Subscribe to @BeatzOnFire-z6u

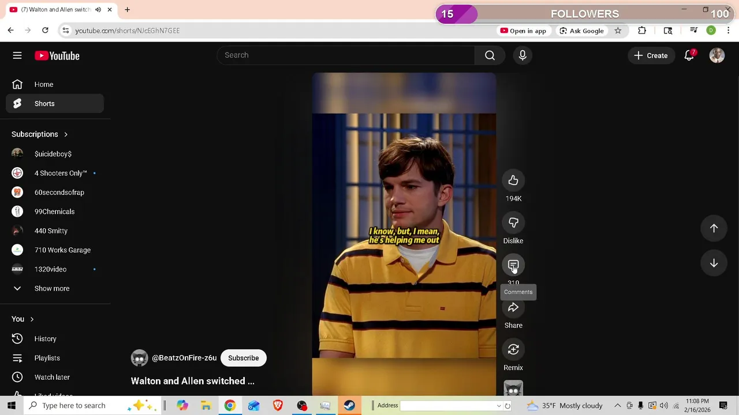pos(243,358)
